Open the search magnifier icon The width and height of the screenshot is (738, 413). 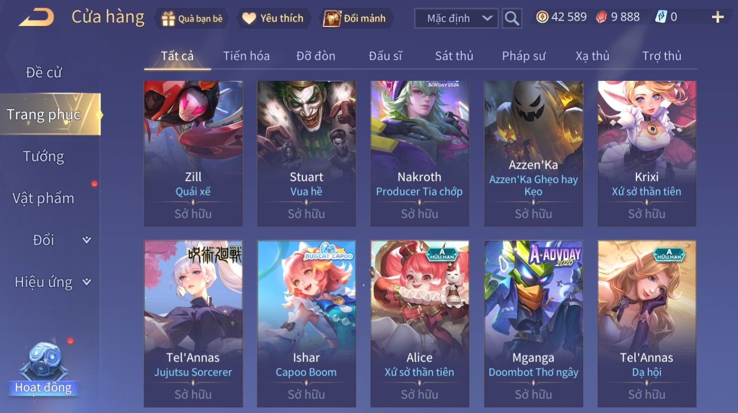pyautogui.click(x=512, y=18)
